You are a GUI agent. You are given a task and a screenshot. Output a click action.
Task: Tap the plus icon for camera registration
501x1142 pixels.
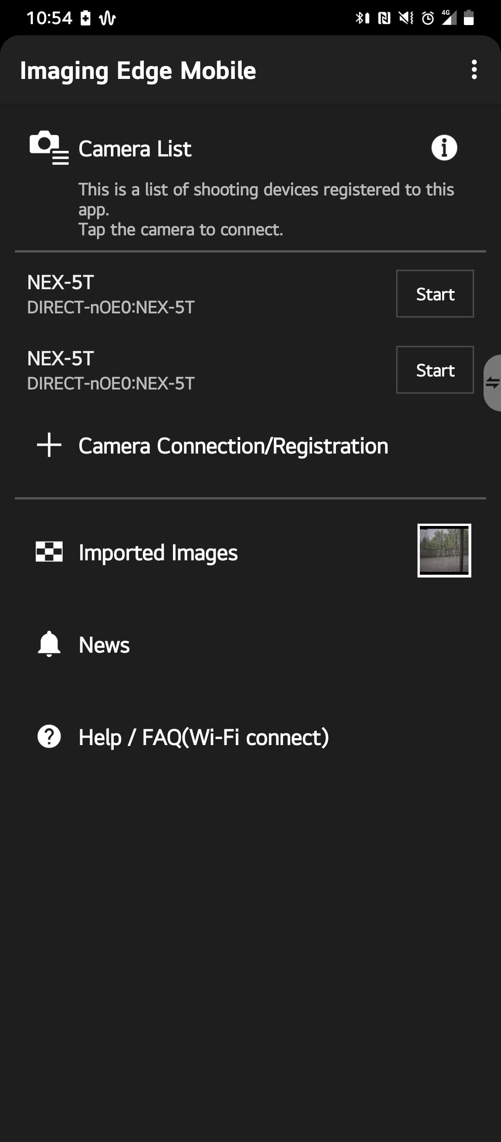(49, 445)
